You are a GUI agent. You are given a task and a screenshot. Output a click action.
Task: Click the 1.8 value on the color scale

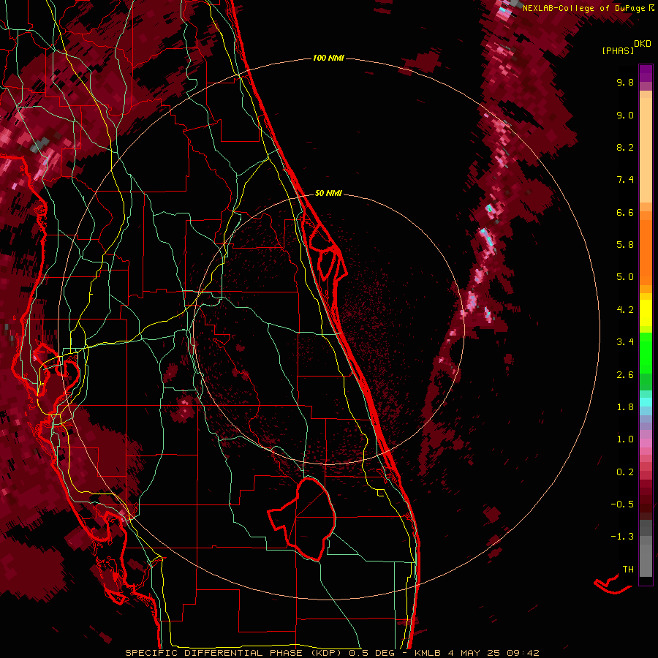coord(625,407)
